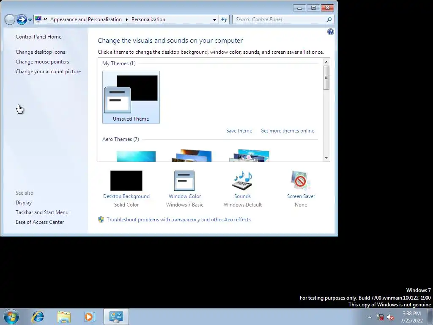433x325 pixels.
Task: Click the My Themes (1) heading
Action: coord(119,63)
